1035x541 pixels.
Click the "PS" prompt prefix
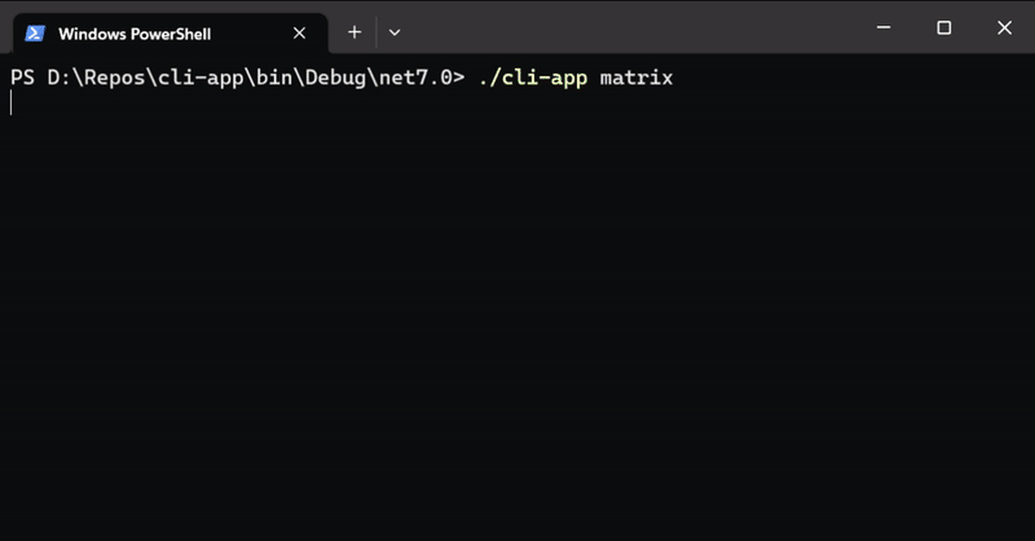click(22, 78)
